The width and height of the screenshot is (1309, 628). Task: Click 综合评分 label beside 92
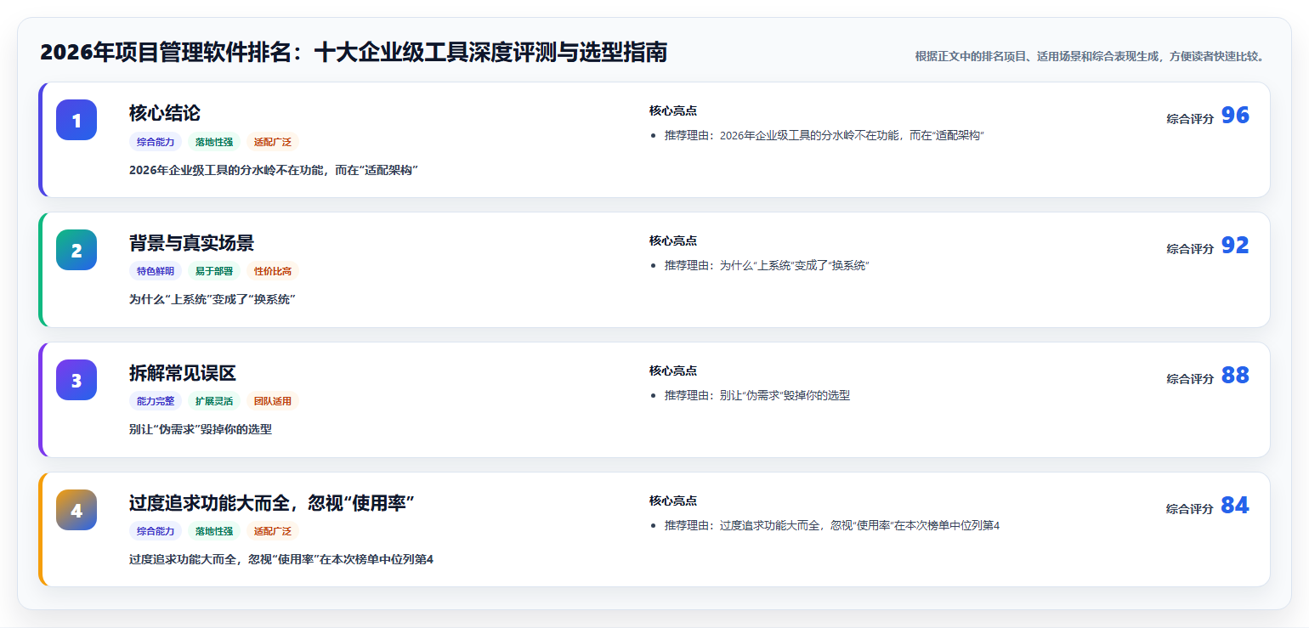(1190, 249)
